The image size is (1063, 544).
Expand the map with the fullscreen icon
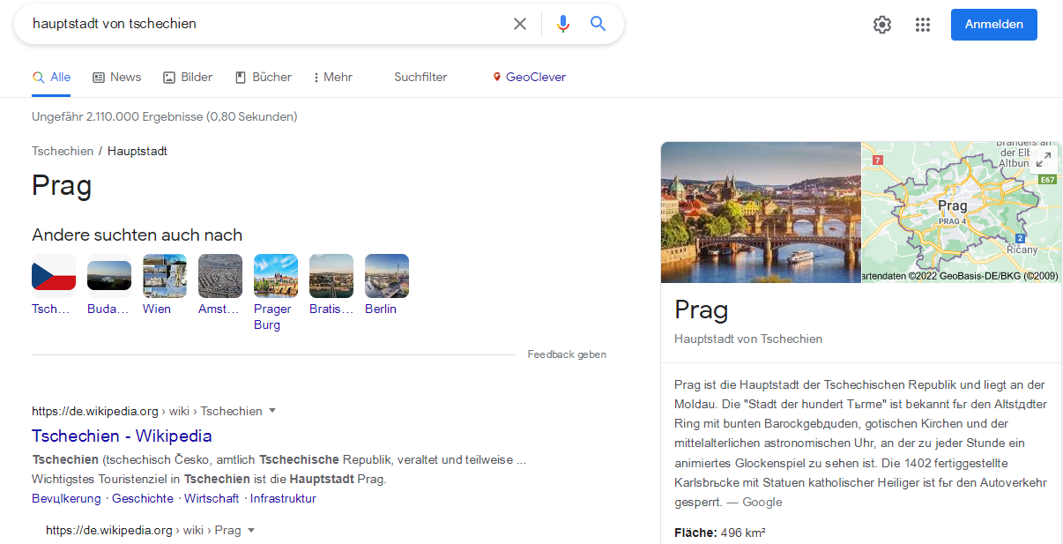tap(1044, 159)
